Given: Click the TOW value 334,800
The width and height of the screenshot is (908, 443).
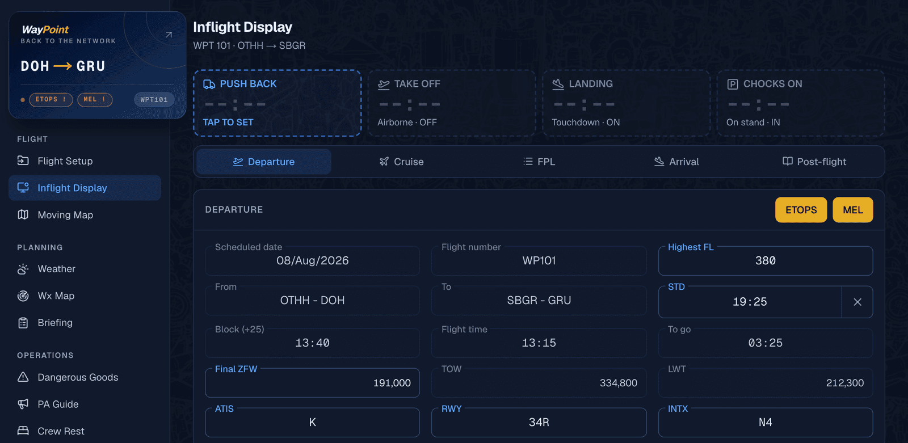Looking at the screenshot, I should pyautogui.click(x=619, y=383).
